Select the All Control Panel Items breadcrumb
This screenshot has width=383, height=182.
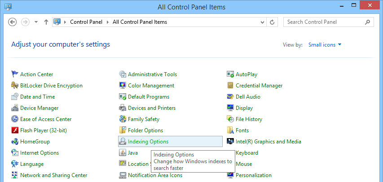[x=140, y=22]
